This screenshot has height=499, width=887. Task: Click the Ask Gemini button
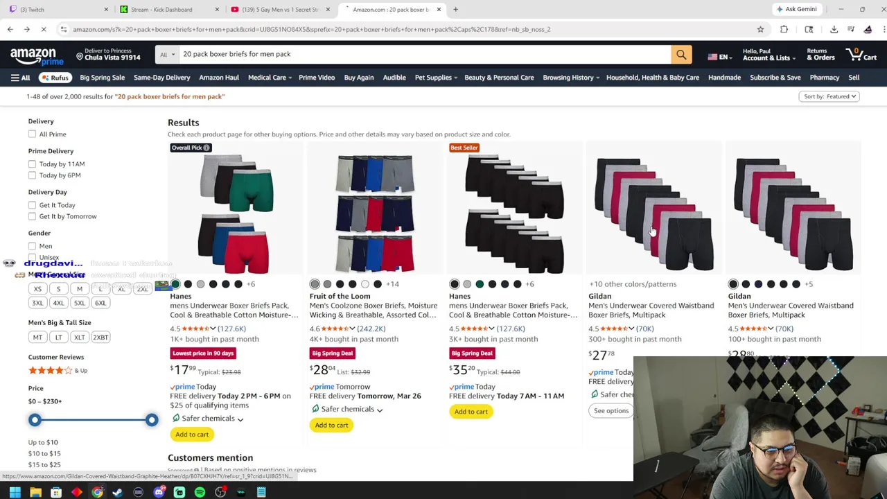796,9
